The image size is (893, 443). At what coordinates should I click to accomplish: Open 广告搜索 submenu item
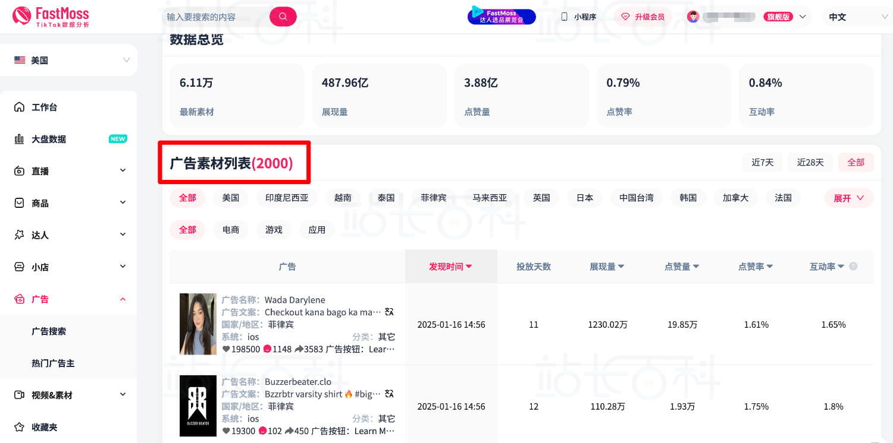click(49, 331)
